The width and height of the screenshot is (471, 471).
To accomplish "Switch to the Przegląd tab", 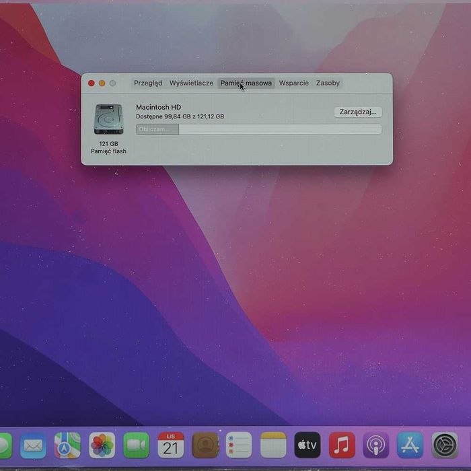I will click(148, 83).
